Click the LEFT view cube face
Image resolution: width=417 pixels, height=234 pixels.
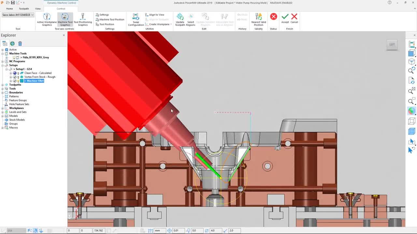pos(392,45)
